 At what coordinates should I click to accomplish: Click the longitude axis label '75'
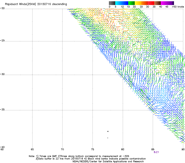click(92, 149)
